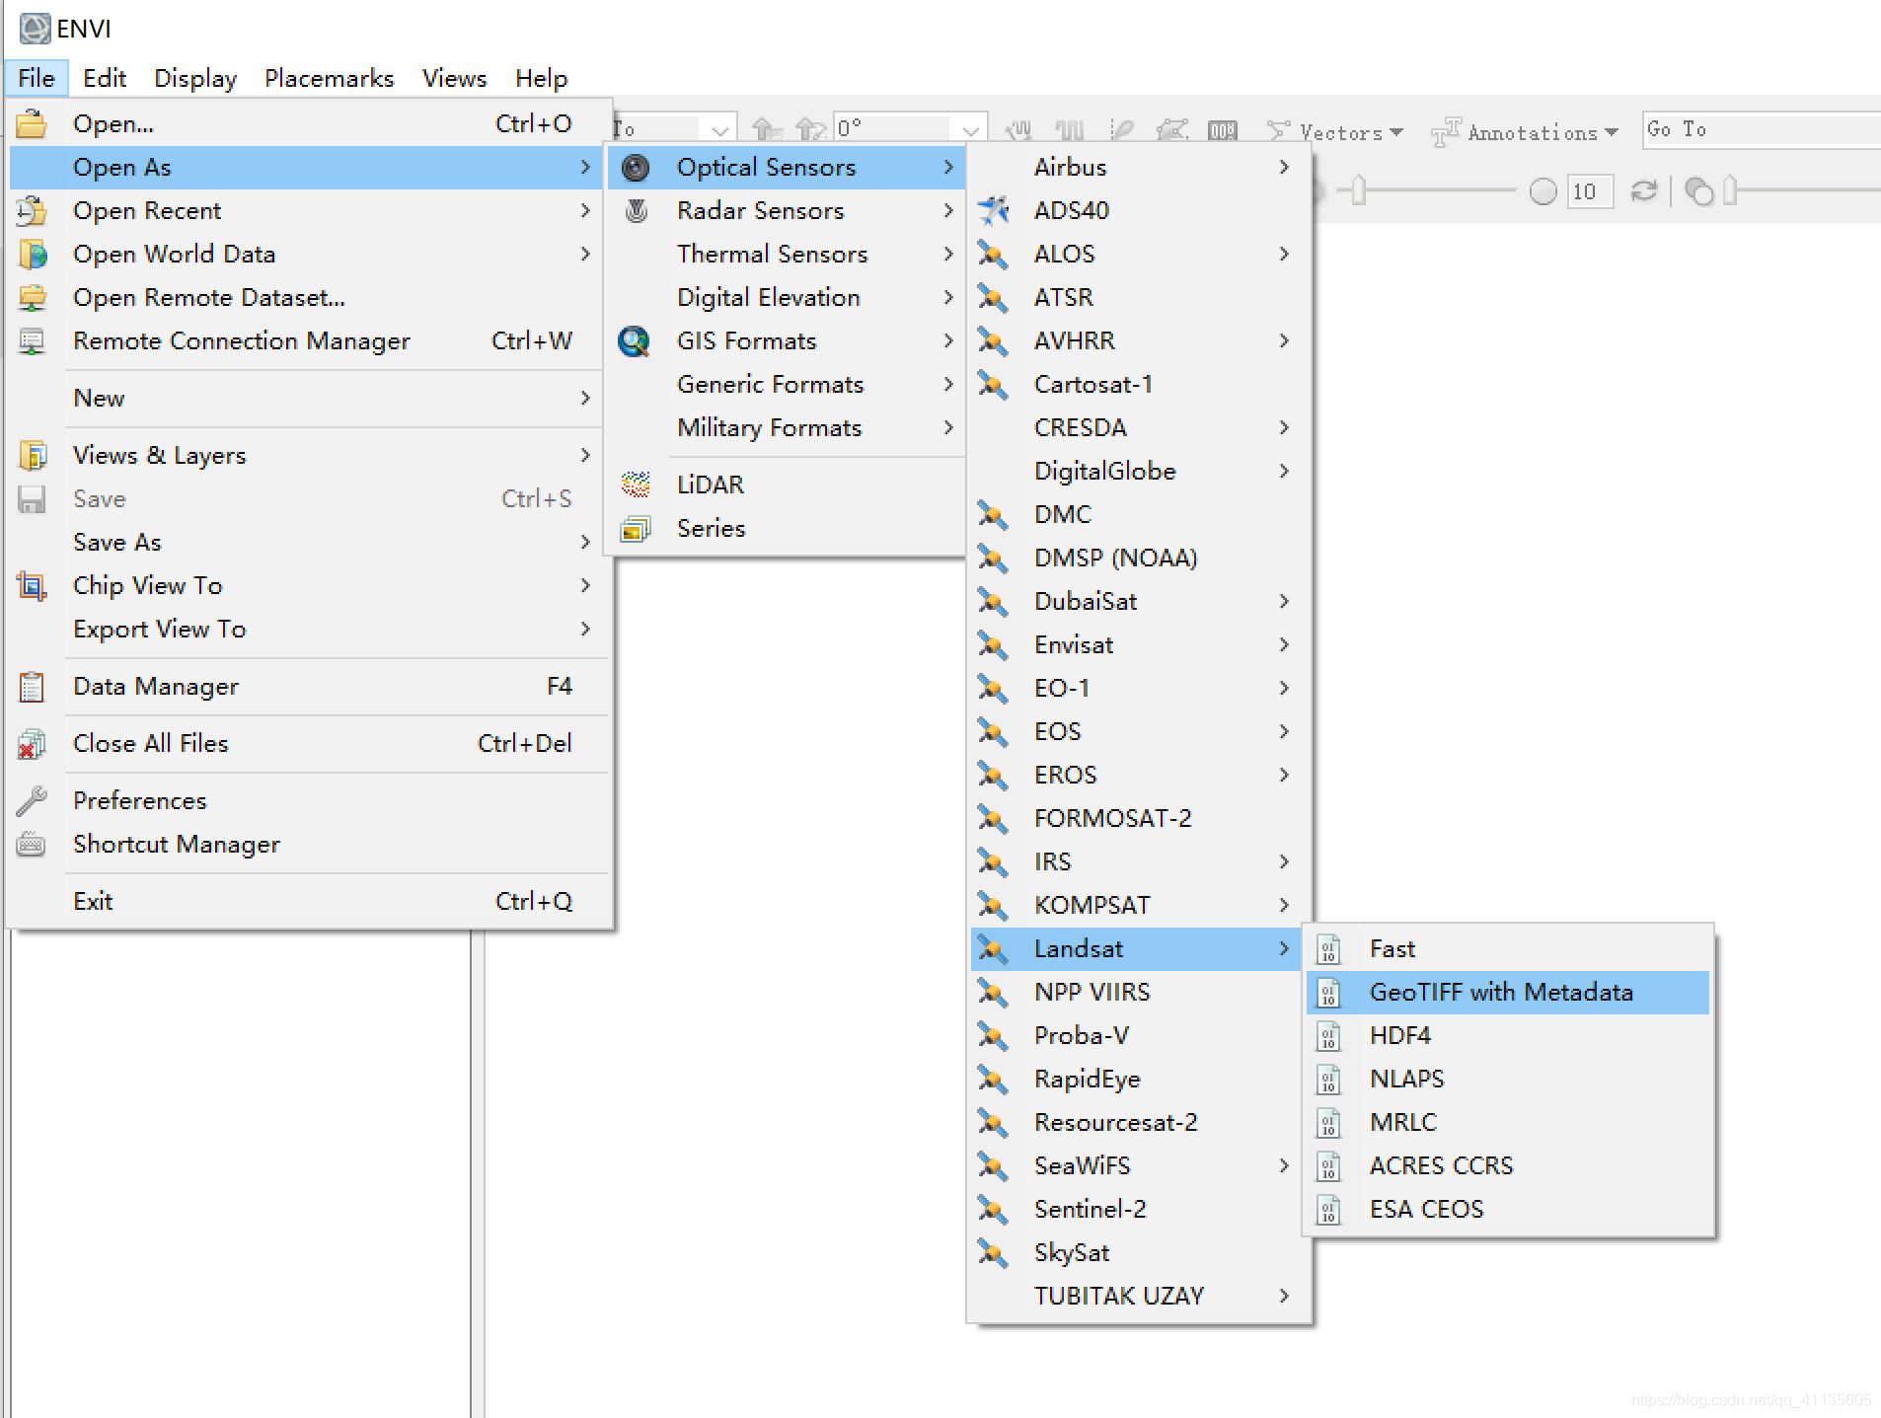1881x1418 pixels.
Task: Choose Generic Formats entry
Action: [x=787, y=384]
